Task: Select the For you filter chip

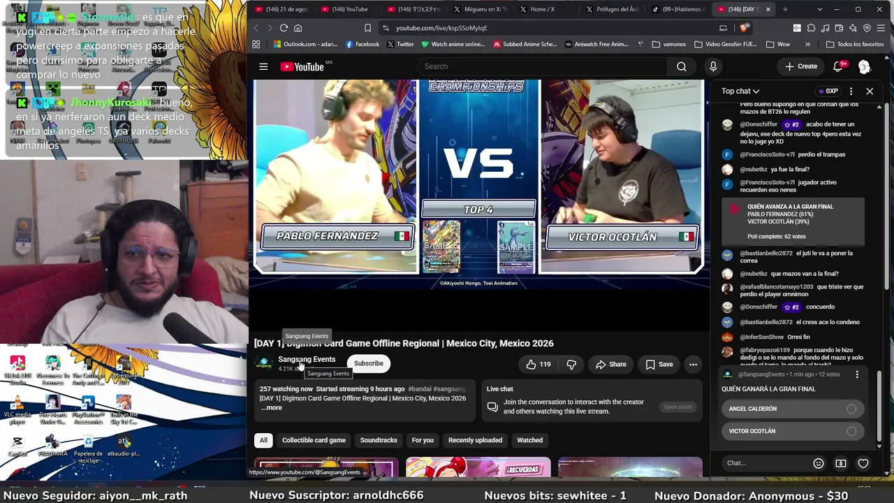Action: pyautogui.click(x=423, y=440)
